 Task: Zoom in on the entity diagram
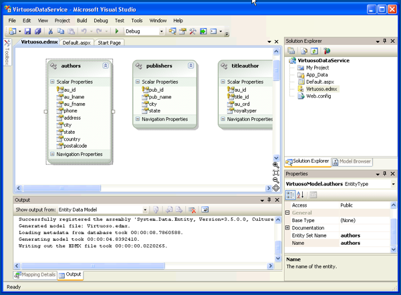coord(276,165)
